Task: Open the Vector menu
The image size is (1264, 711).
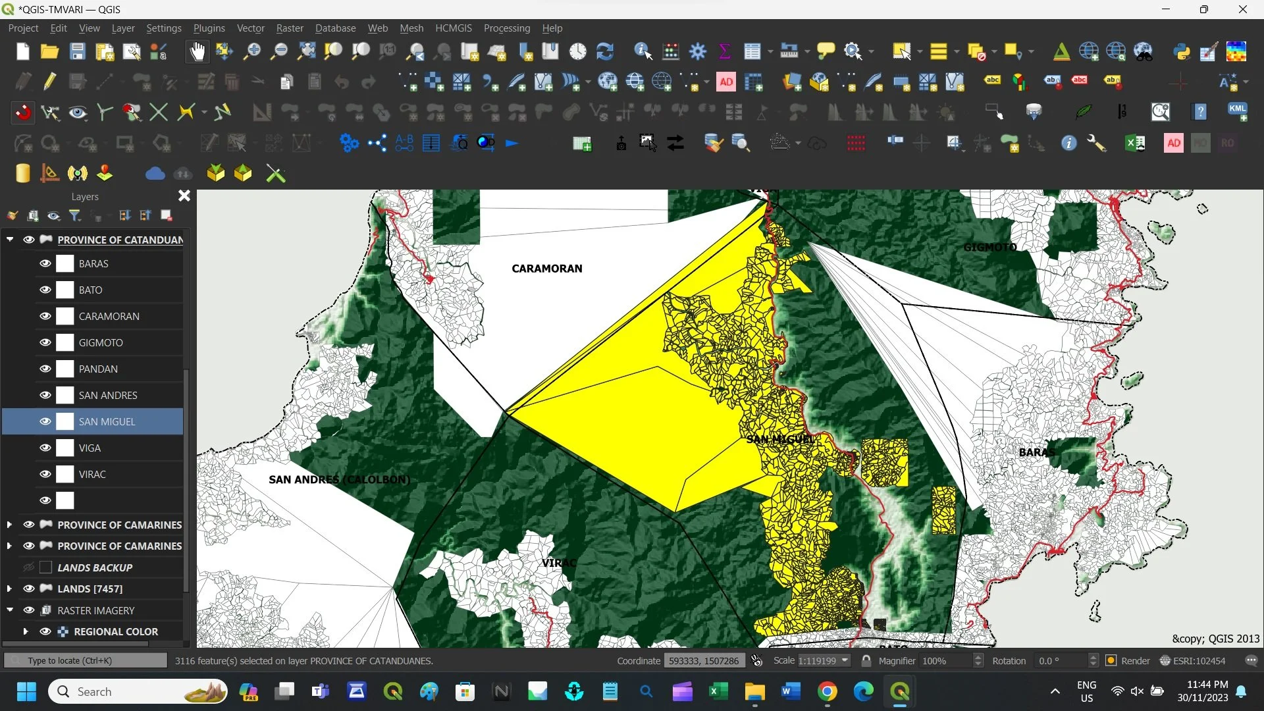Action: (x=250, y=28)
